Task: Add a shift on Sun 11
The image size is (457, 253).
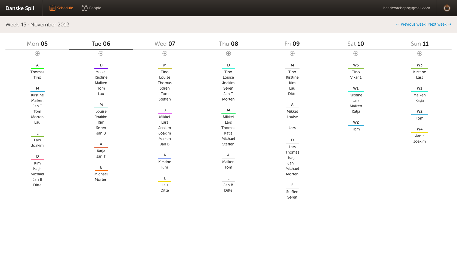Action: [420, 53]
